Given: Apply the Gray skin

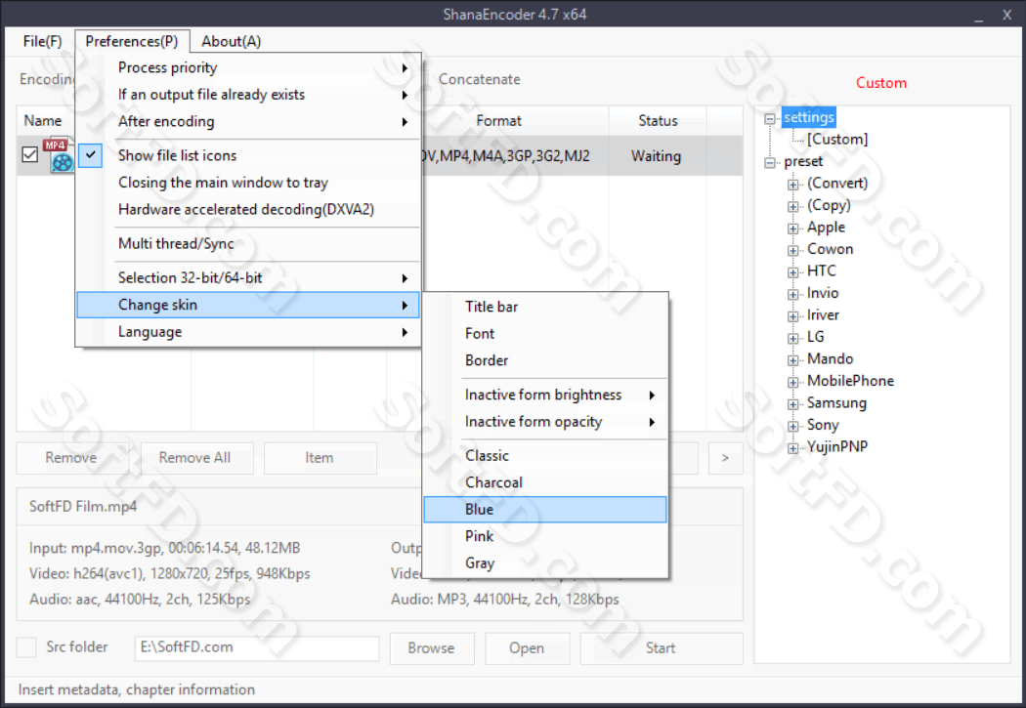Looking at the screenshot, I should [x=545, y=562].
